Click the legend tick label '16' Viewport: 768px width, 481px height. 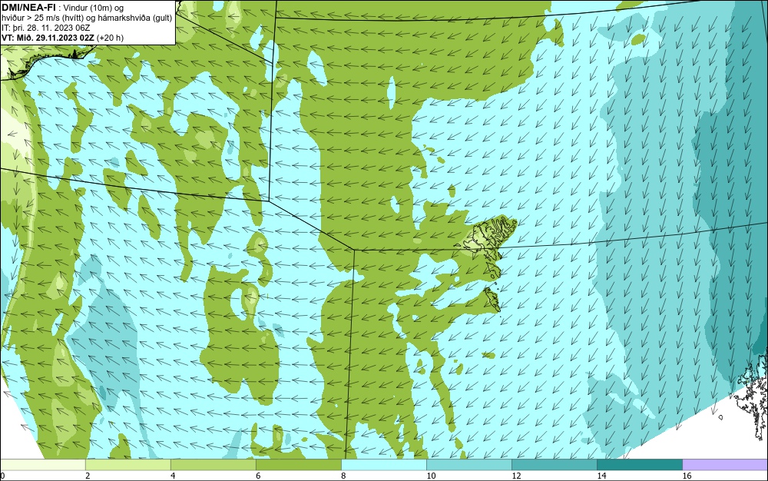(x=687, y=476)
